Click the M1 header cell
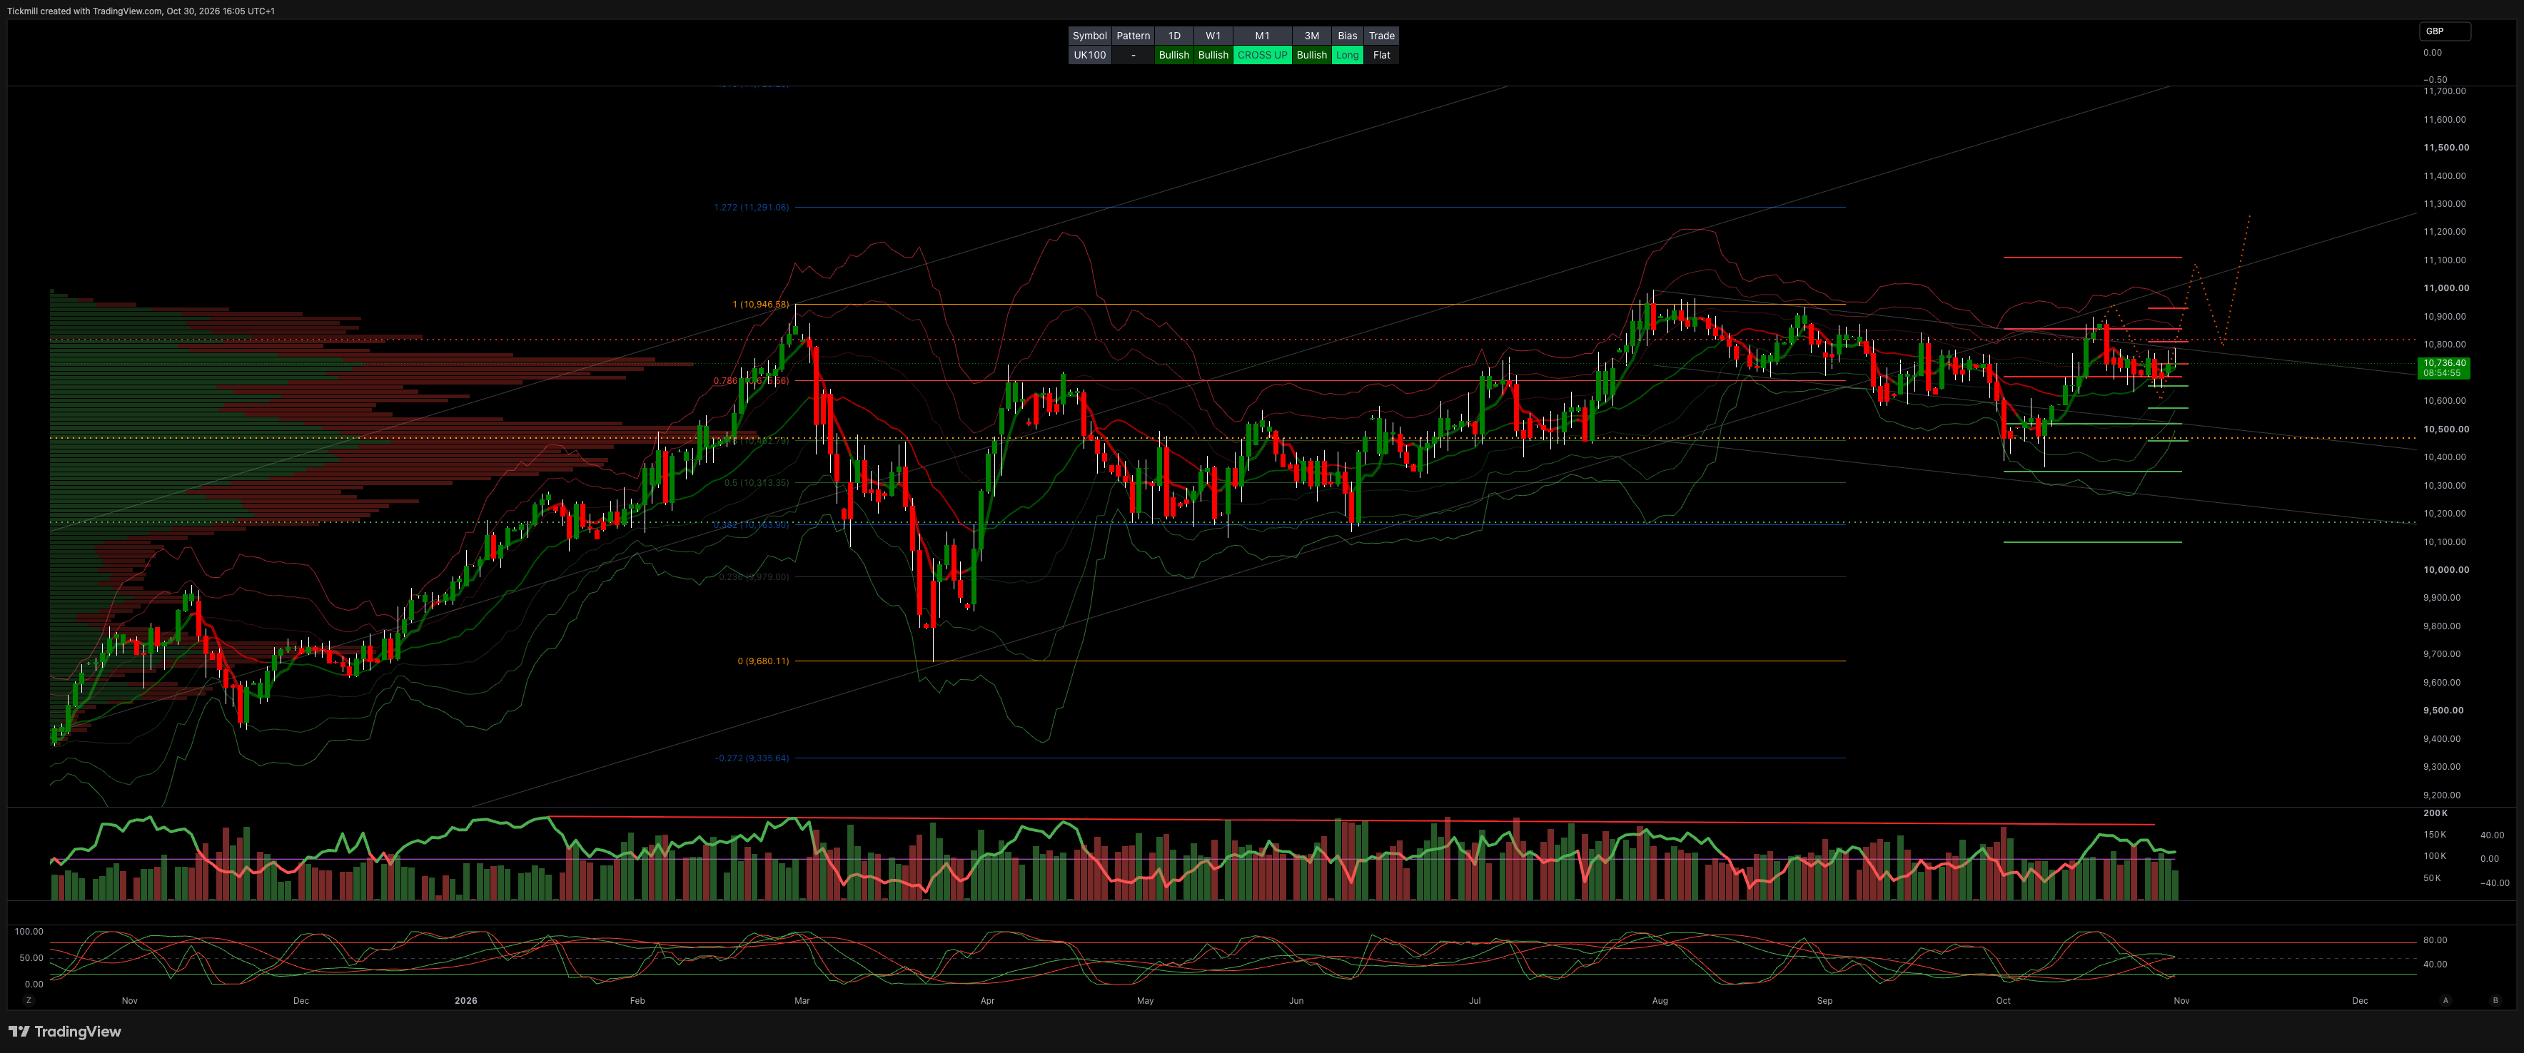The image size is (2524, 1053). pos(1262,36)
